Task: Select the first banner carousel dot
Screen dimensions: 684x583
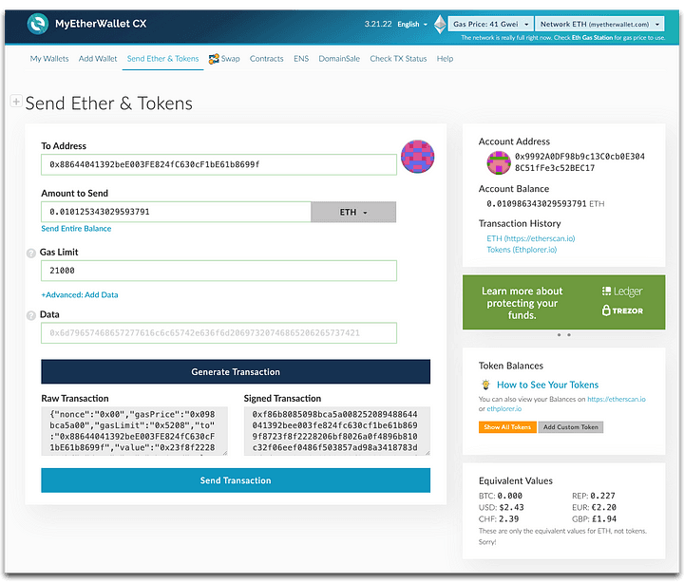Action: [x=559, y=335]
